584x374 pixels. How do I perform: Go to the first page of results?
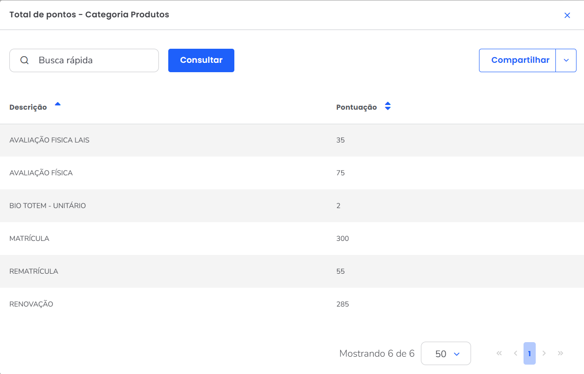[x=499, y=353]
